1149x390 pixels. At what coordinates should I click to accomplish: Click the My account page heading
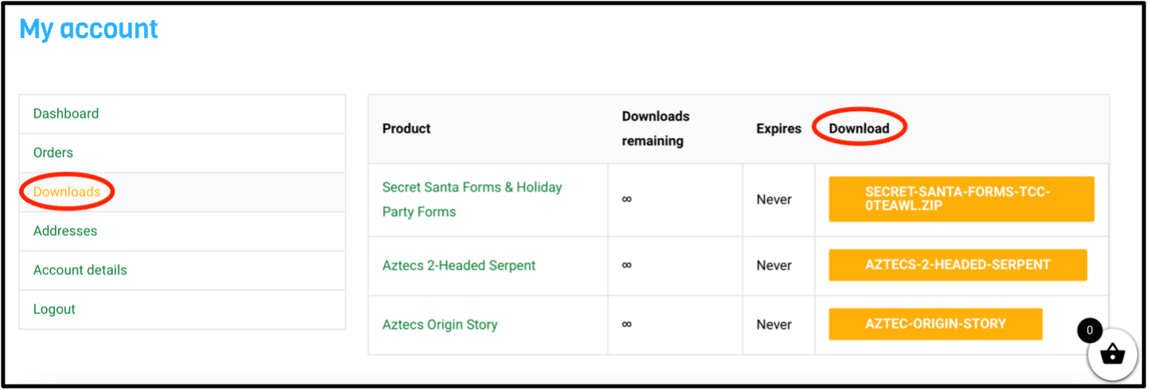click(x=88, y=29)
